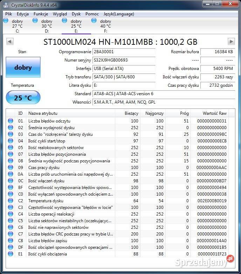Viewport: 241px width, 274px height.
Task: Click the blue 'dobry' health status button
Action: coord(23,68)
